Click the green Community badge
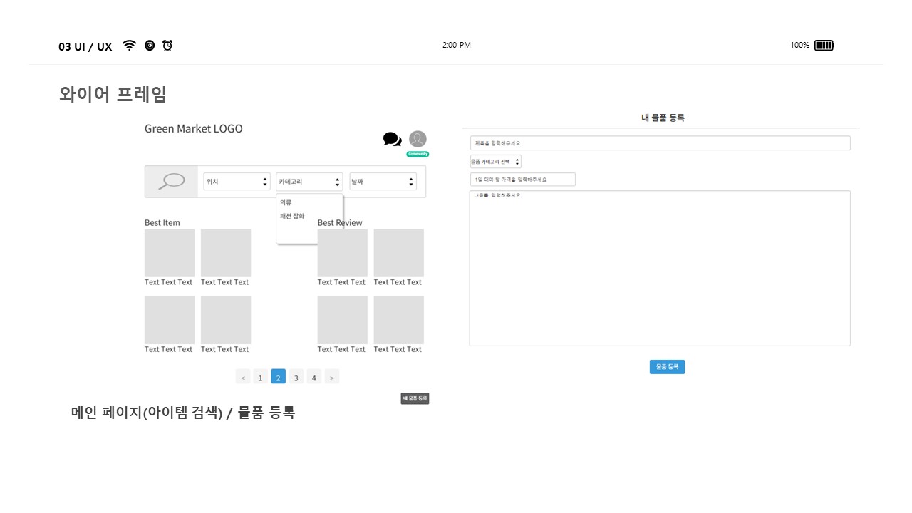This screenshot has height=513, width=912. [x=417, y=154]
